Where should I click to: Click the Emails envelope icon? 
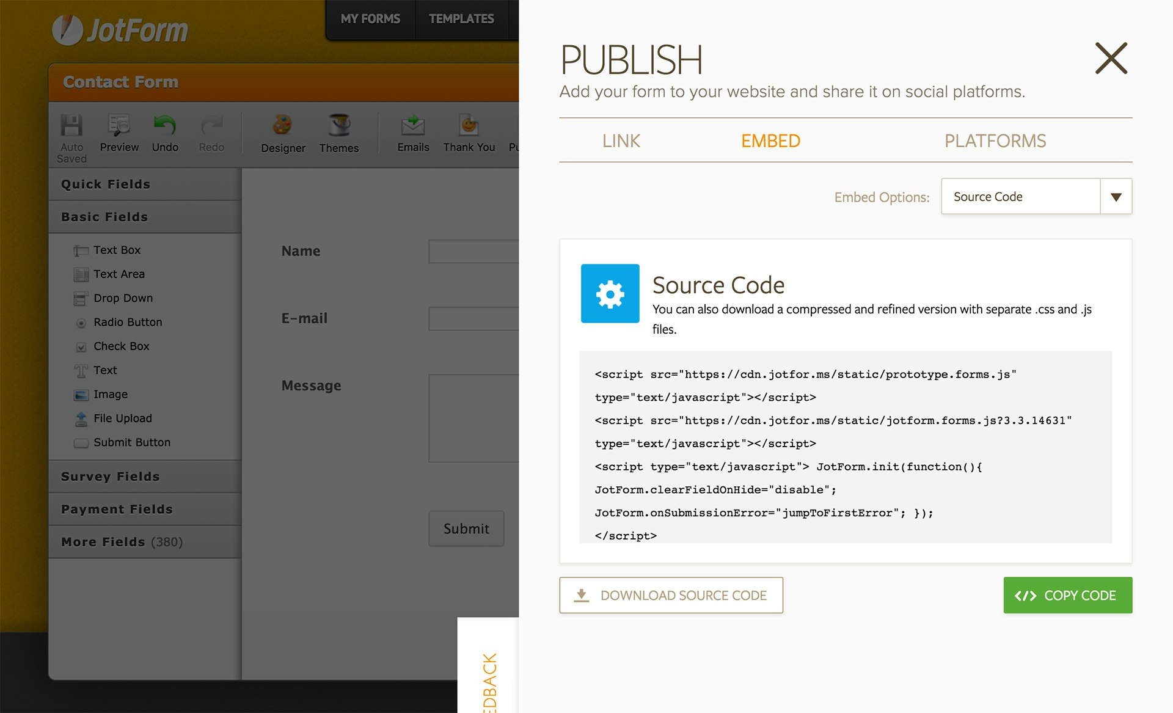413,126
